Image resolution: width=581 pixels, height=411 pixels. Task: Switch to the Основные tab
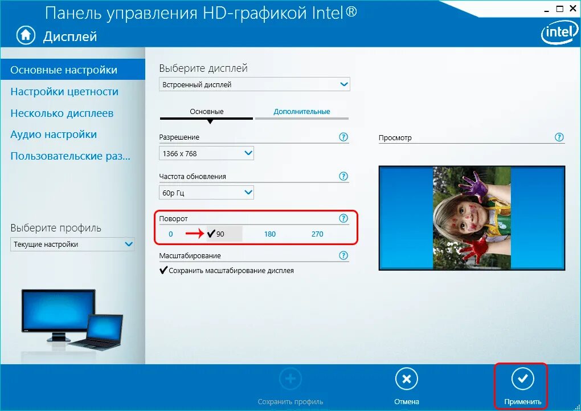(x=206, y=112)
